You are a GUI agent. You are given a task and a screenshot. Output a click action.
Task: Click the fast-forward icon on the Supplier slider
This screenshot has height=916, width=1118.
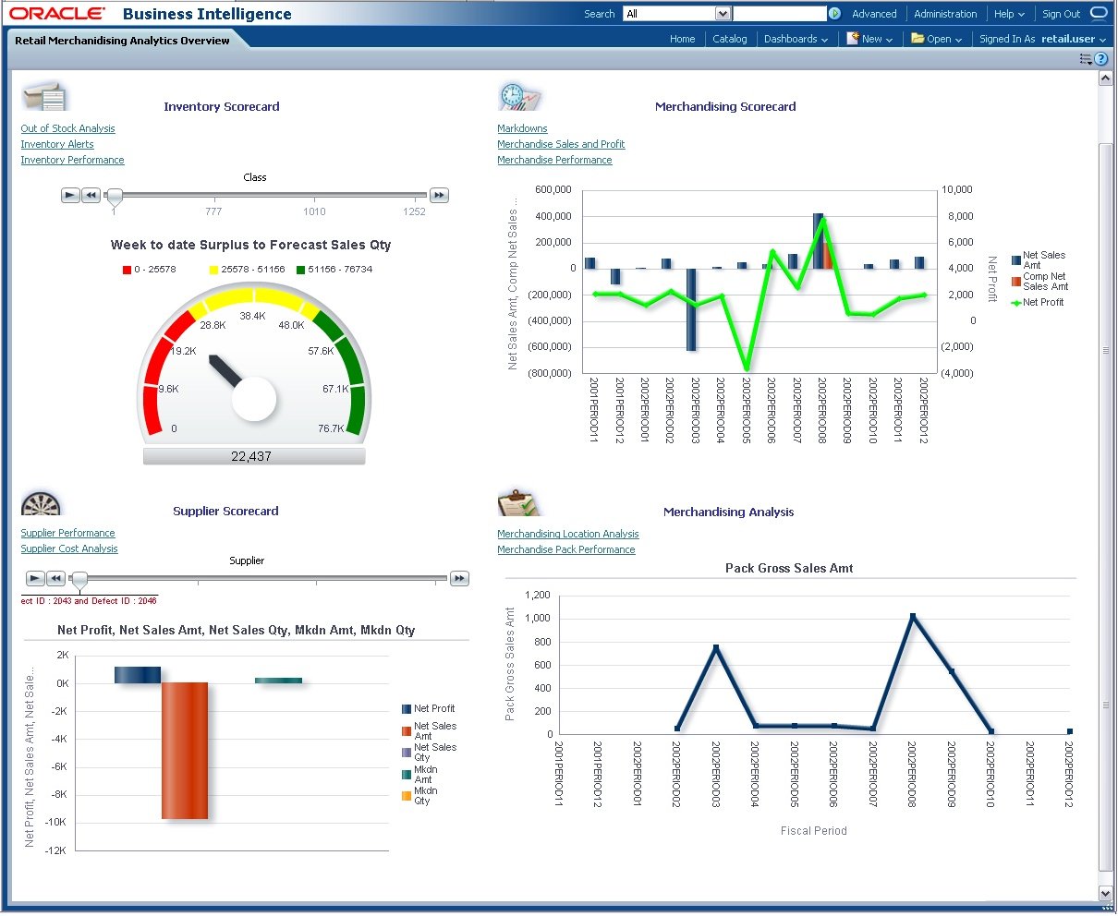pyautogui.click(x=459, y=578)
